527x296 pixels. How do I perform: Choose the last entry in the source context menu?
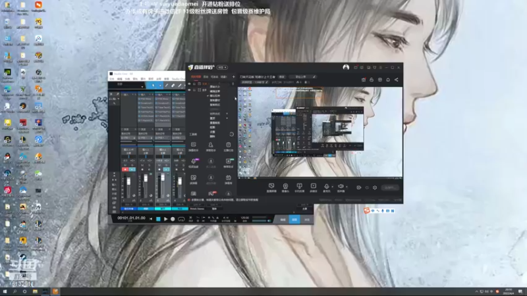pos(212,137)
